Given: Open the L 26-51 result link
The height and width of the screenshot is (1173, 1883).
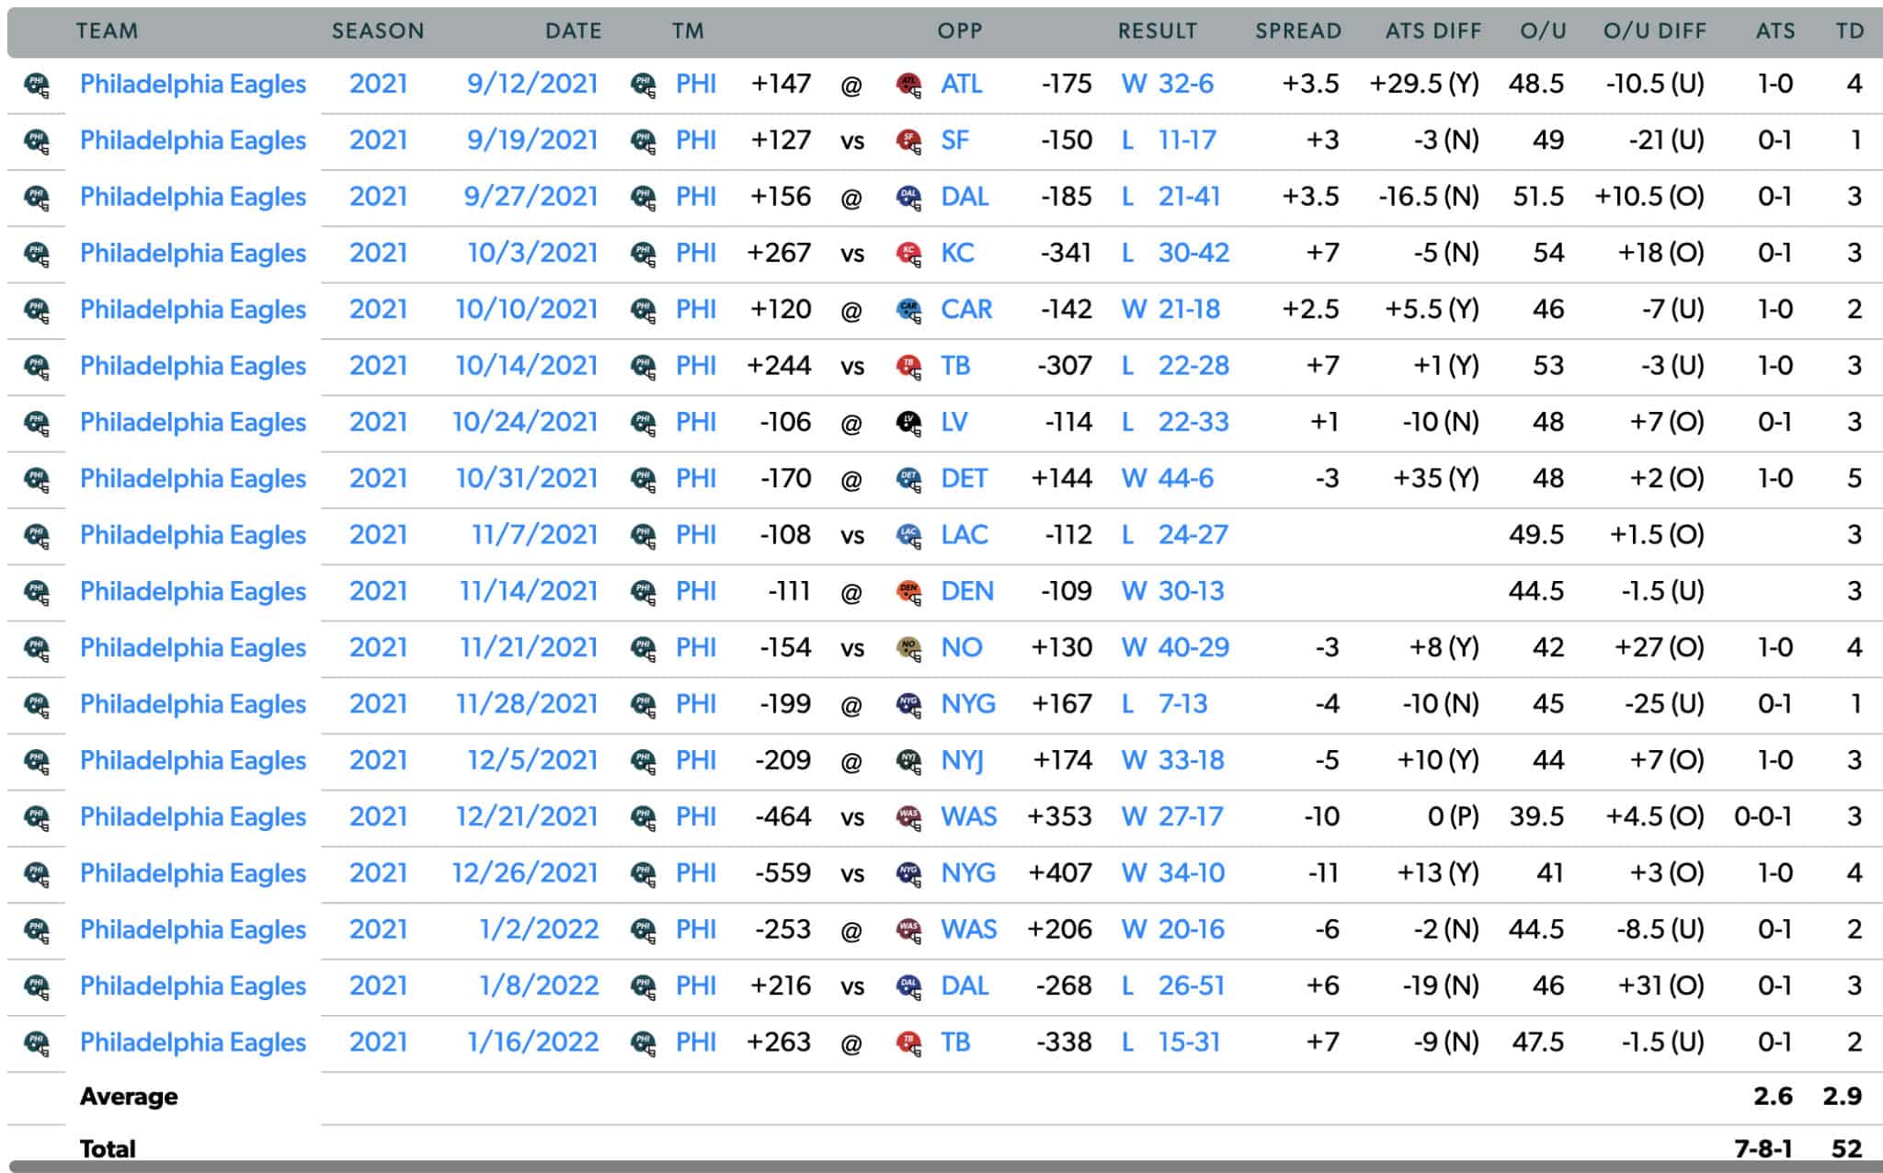Looking at the screenshot, I should [1172, 985].
